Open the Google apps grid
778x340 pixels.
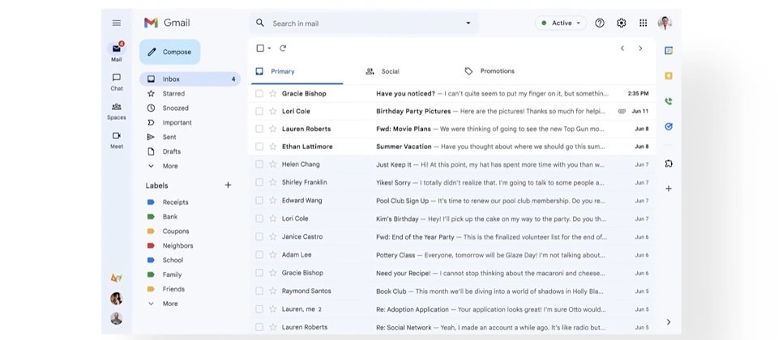(643, 23)
